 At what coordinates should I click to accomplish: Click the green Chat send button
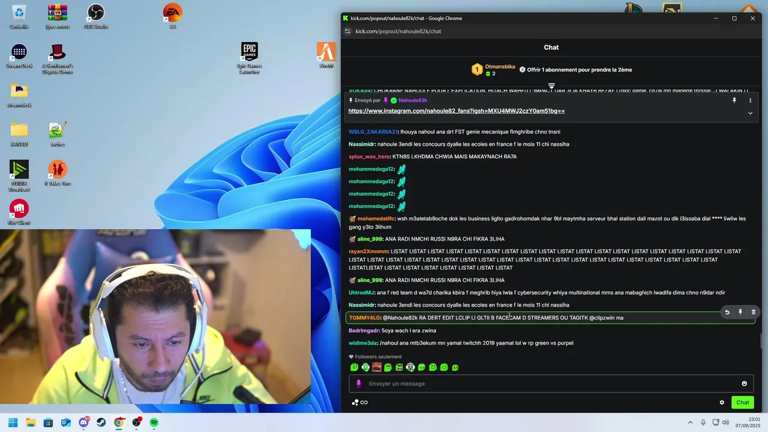pyautogui.click(x=743, y=403)
